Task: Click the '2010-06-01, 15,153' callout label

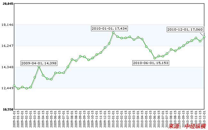Action: coord(151,63)
